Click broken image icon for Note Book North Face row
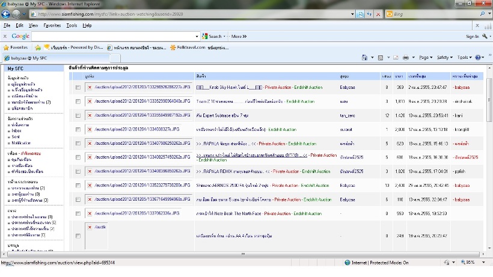This screenshot has width=493, height=277. pyautogui.click(x=90, y=213)
